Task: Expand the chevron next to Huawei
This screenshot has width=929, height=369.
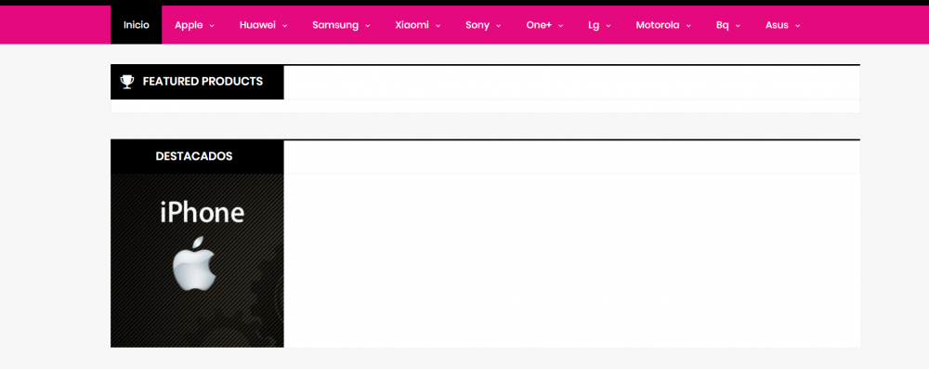Action: tap(285, 25)
